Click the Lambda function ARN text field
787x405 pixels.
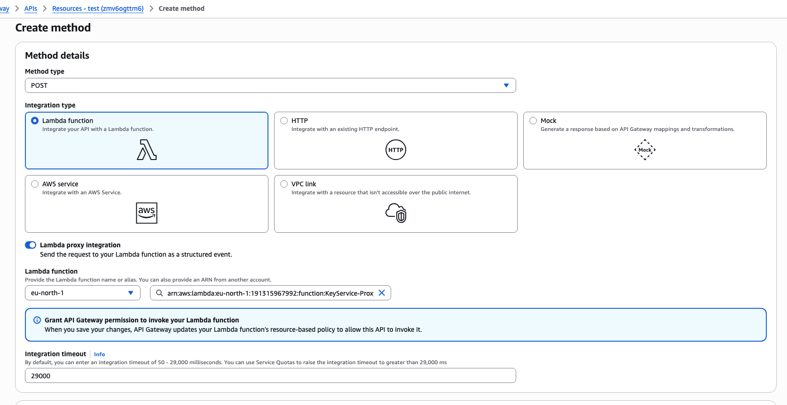[x=270, y=293]
